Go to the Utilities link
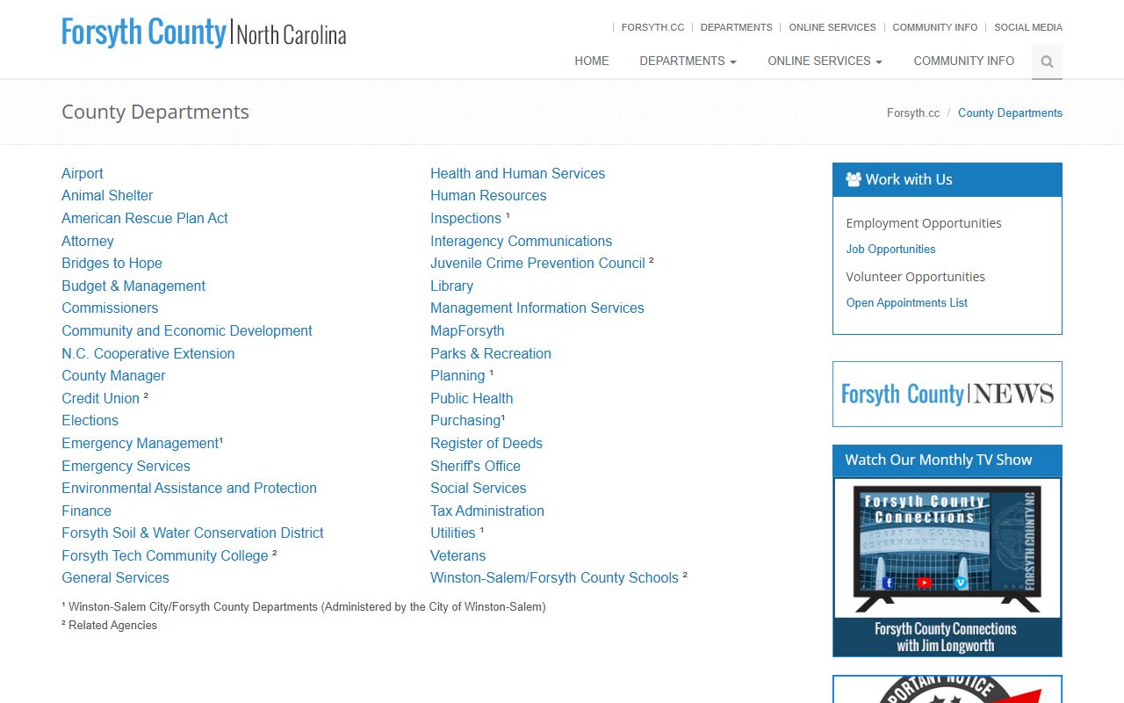This screenshot has height=703, width=1124. click(453, 533)
